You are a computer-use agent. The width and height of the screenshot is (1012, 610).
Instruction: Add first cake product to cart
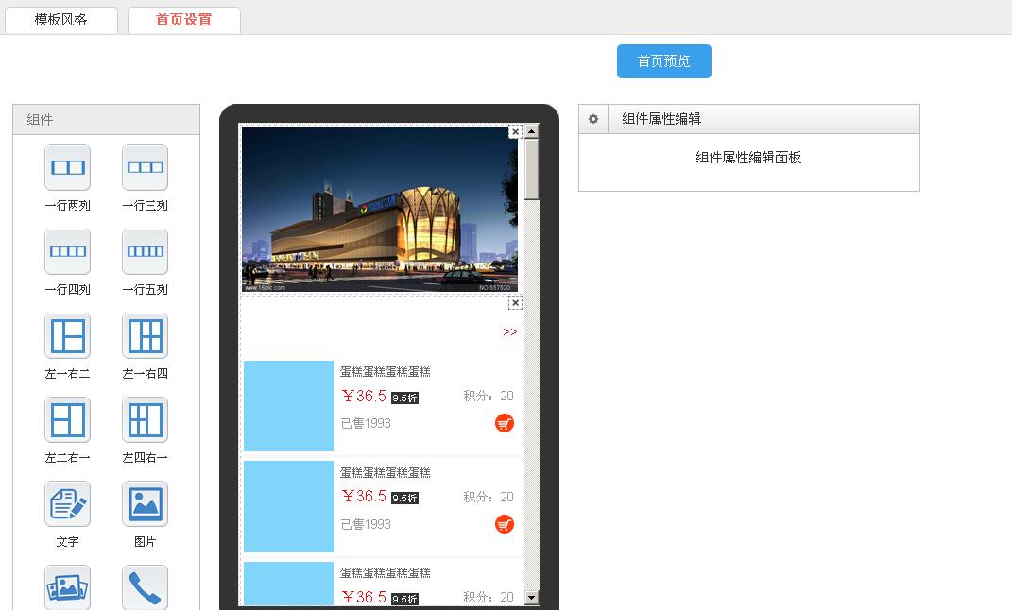pos(505,423)
